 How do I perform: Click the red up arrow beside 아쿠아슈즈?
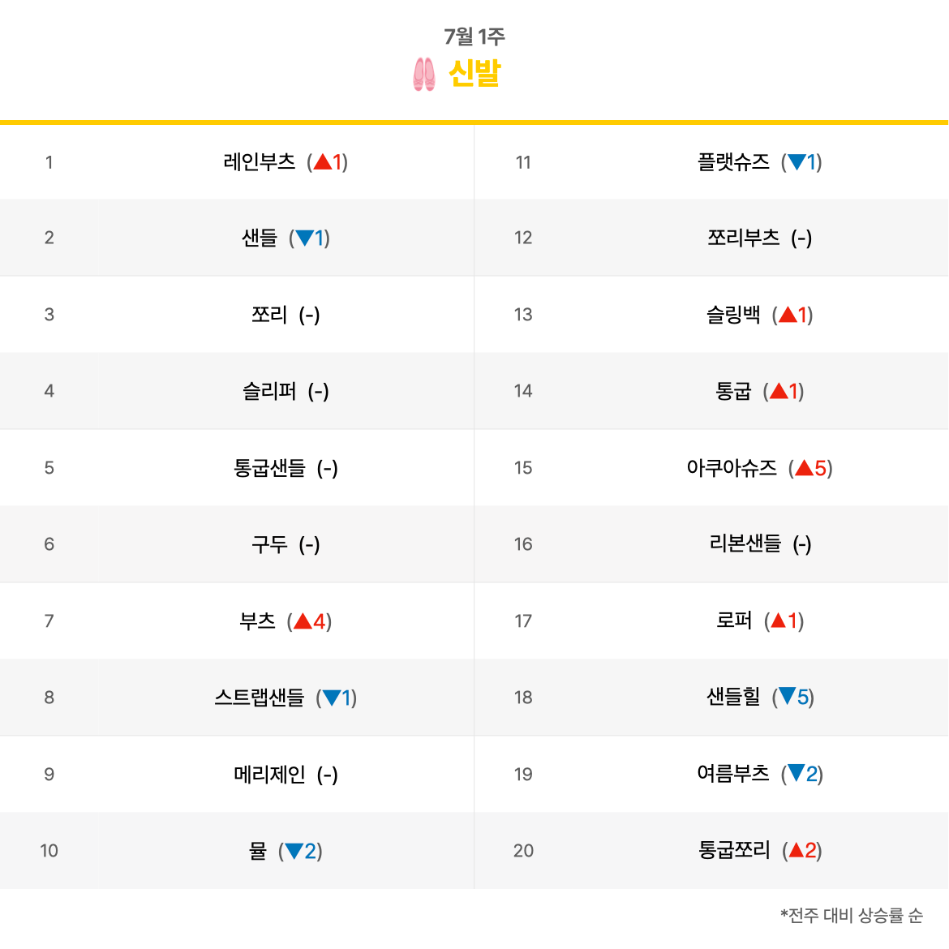tap(805, 468)
